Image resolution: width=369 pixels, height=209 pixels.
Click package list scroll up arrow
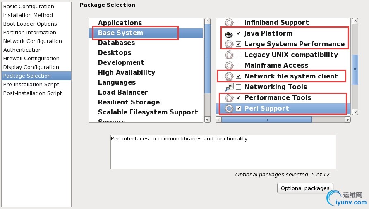point(355,21)
